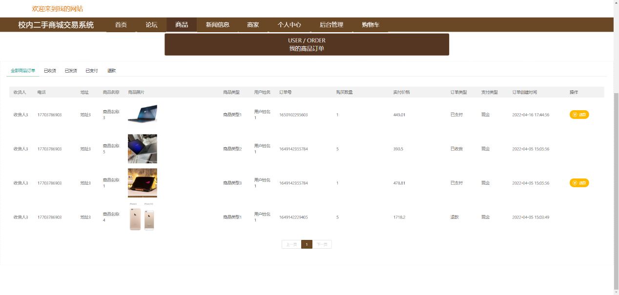Click the 支付类型 column header
This screenshot has width=619, height=295.
click(x=490, y=92)
